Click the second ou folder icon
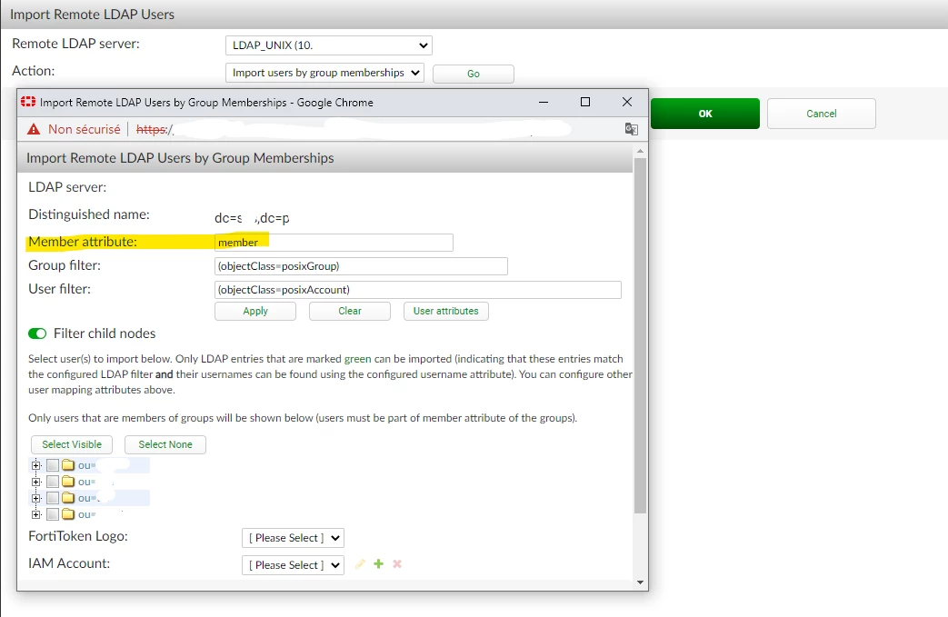The width and height of the screenshot is (948, 617). pyautogui.click(x=68, y=482)
